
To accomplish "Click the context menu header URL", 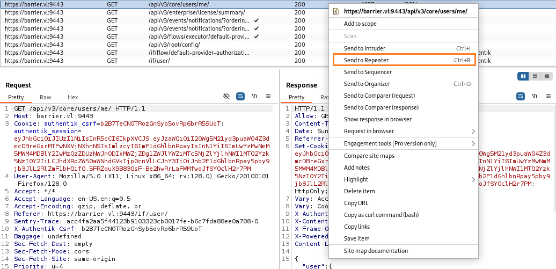I will pos(406,11).
